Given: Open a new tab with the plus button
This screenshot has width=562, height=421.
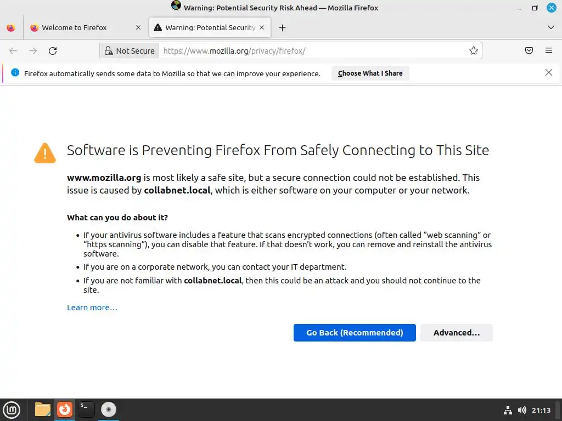Looking at the screenshot, I should coord(282,28).
